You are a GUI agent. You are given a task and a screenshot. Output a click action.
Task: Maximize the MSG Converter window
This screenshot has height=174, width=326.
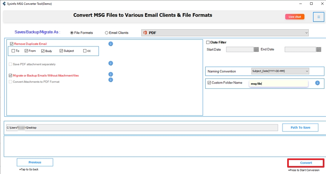click(311, 4)
